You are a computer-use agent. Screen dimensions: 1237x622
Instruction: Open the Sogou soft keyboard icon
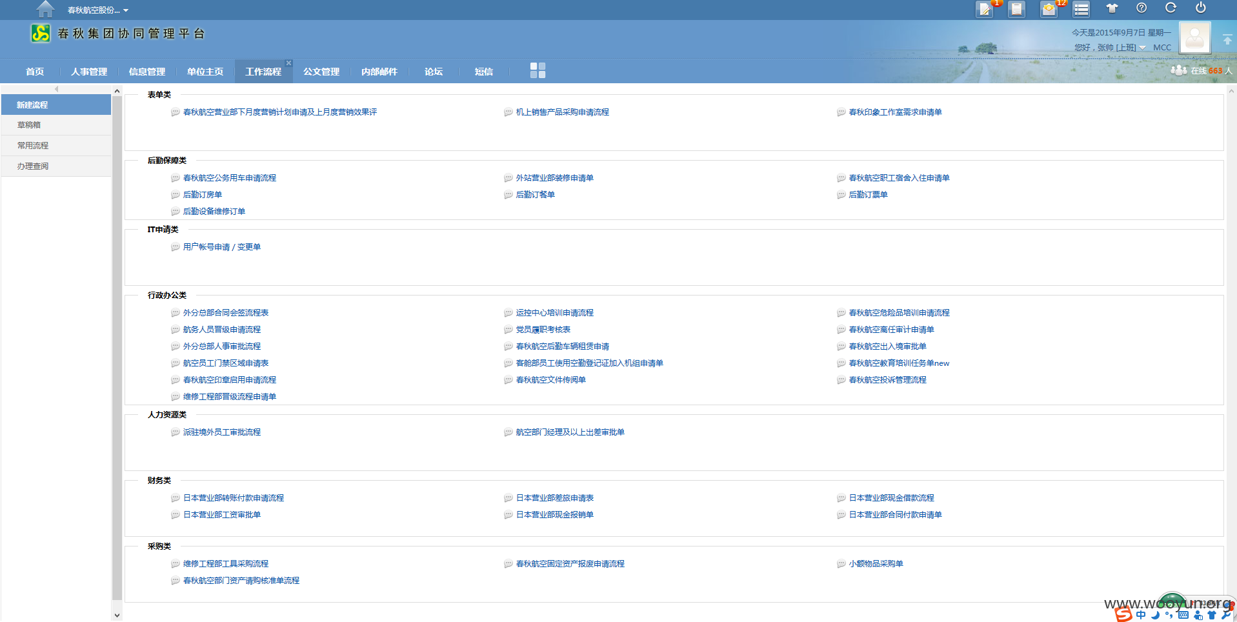click(1183, 615)
